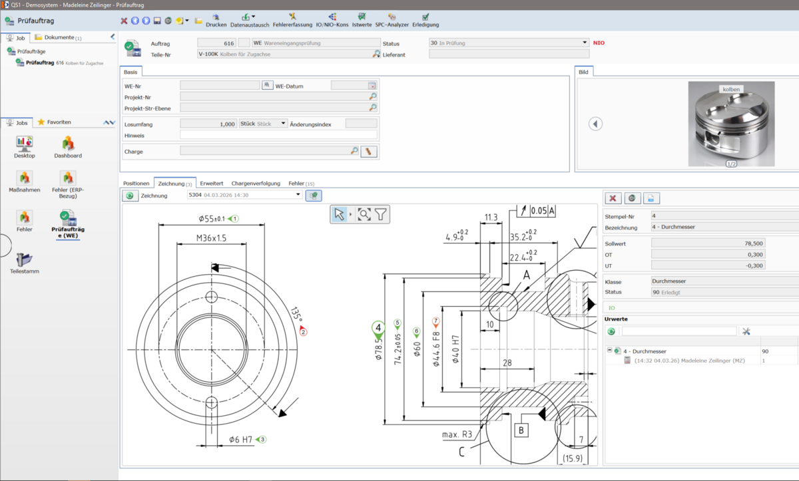The width and height of the screenshot is (799, 481).
Task: Click the zoom-to-fit tool on the drawing
Action: tap(364, 214)
